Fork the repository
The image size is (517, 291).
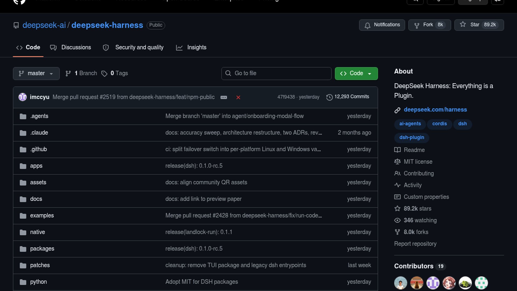pos(429,25)
